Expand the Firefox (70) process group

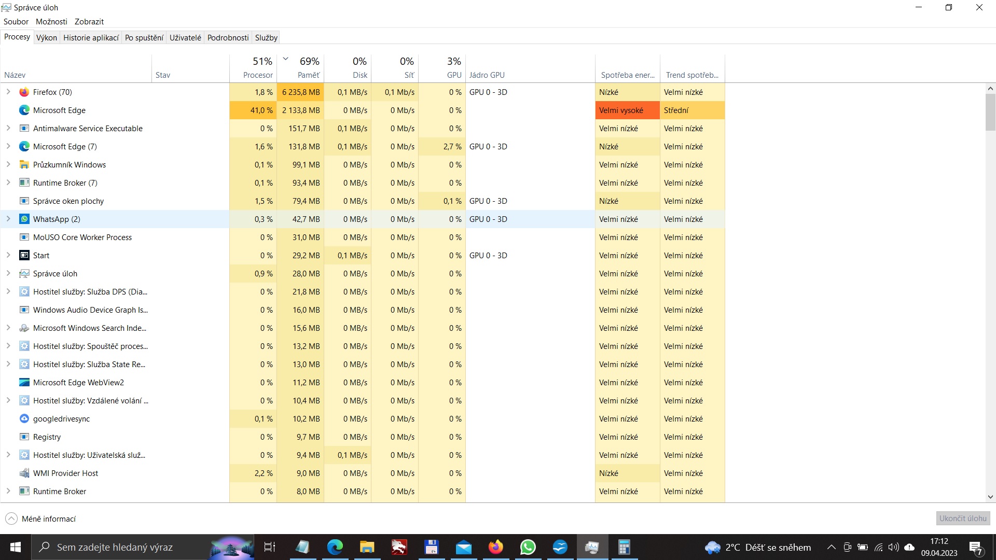pos(8,92)
